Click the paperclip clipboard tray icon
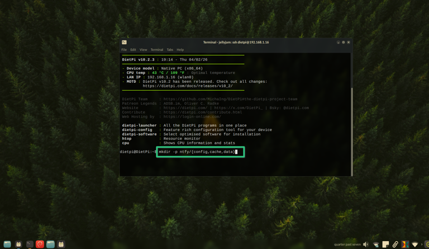The height and width of the screenshot is (249, 429). pyautogui.click(x=395, y=245)
